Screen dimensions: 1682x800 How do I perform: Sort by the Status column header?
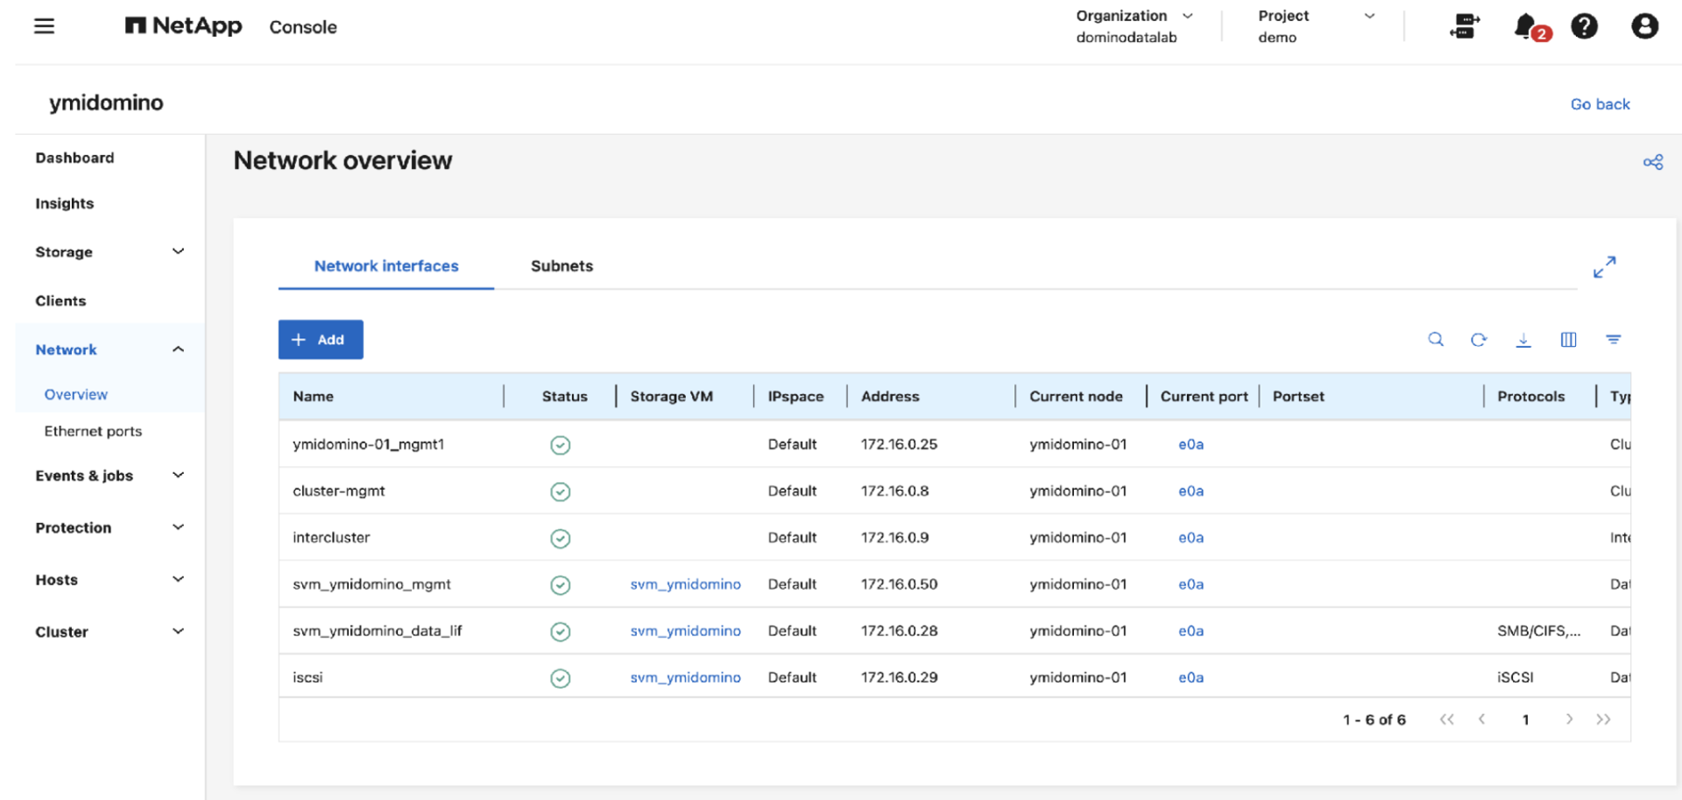pyautogui.click(x=564, y=396)
